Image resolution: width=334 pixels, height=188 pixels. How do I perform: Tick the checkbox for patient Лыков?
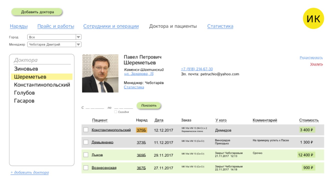pos(86,155)
